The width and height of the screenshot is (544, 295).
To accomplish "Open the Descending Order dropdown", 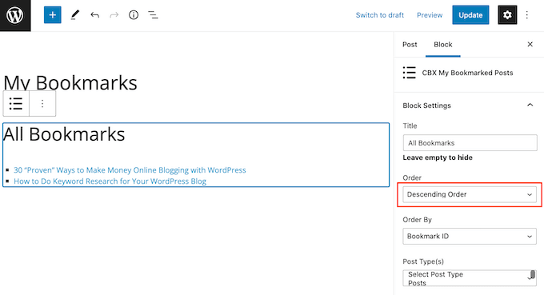I will pos(470,194).
